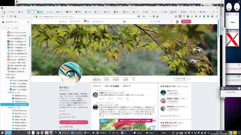Click the ブックマークを検索 search box

15,28
